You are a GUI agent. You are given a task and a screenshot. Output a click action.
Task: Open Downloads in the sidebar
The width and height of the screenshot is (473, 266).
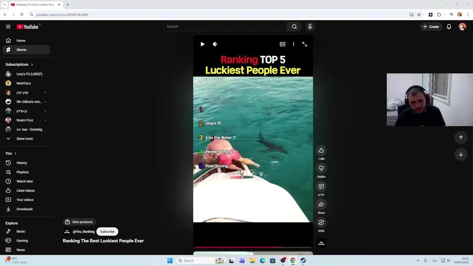click(x=26, y=209)
